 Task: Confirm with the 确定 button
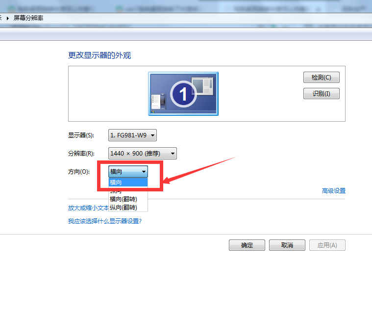(247, 245)
